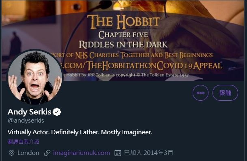The width and height of the screenshot is (247, 161).
Task: Open Andy Serkis's profile avatar photo
Action: (35, 77)
